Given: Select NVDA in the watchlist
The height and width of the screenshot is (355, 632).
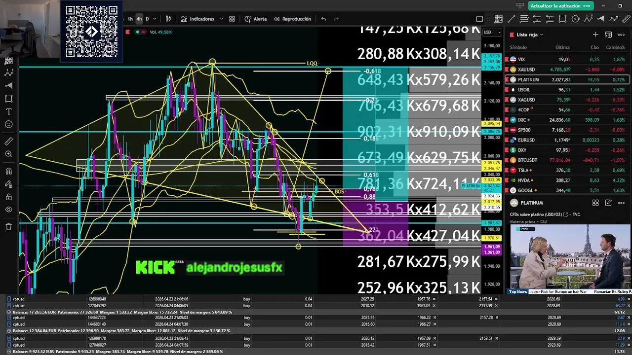Looking at the screenshot, I should click(x=567, y=180).
